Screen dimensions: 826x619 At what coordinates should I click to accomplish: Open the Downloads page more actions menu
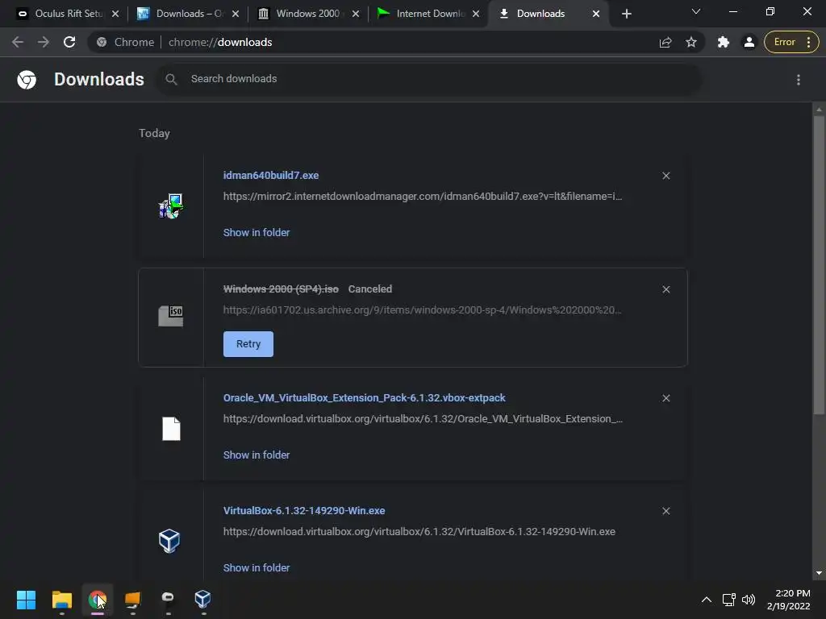point(799,80)
